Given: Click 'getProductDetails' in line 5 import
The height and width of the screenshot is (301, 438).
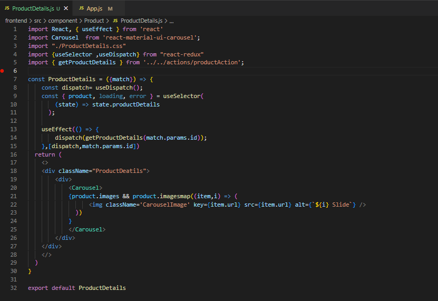Looking at the screenshot, I should pyautogui.click(x=87, y=62).
